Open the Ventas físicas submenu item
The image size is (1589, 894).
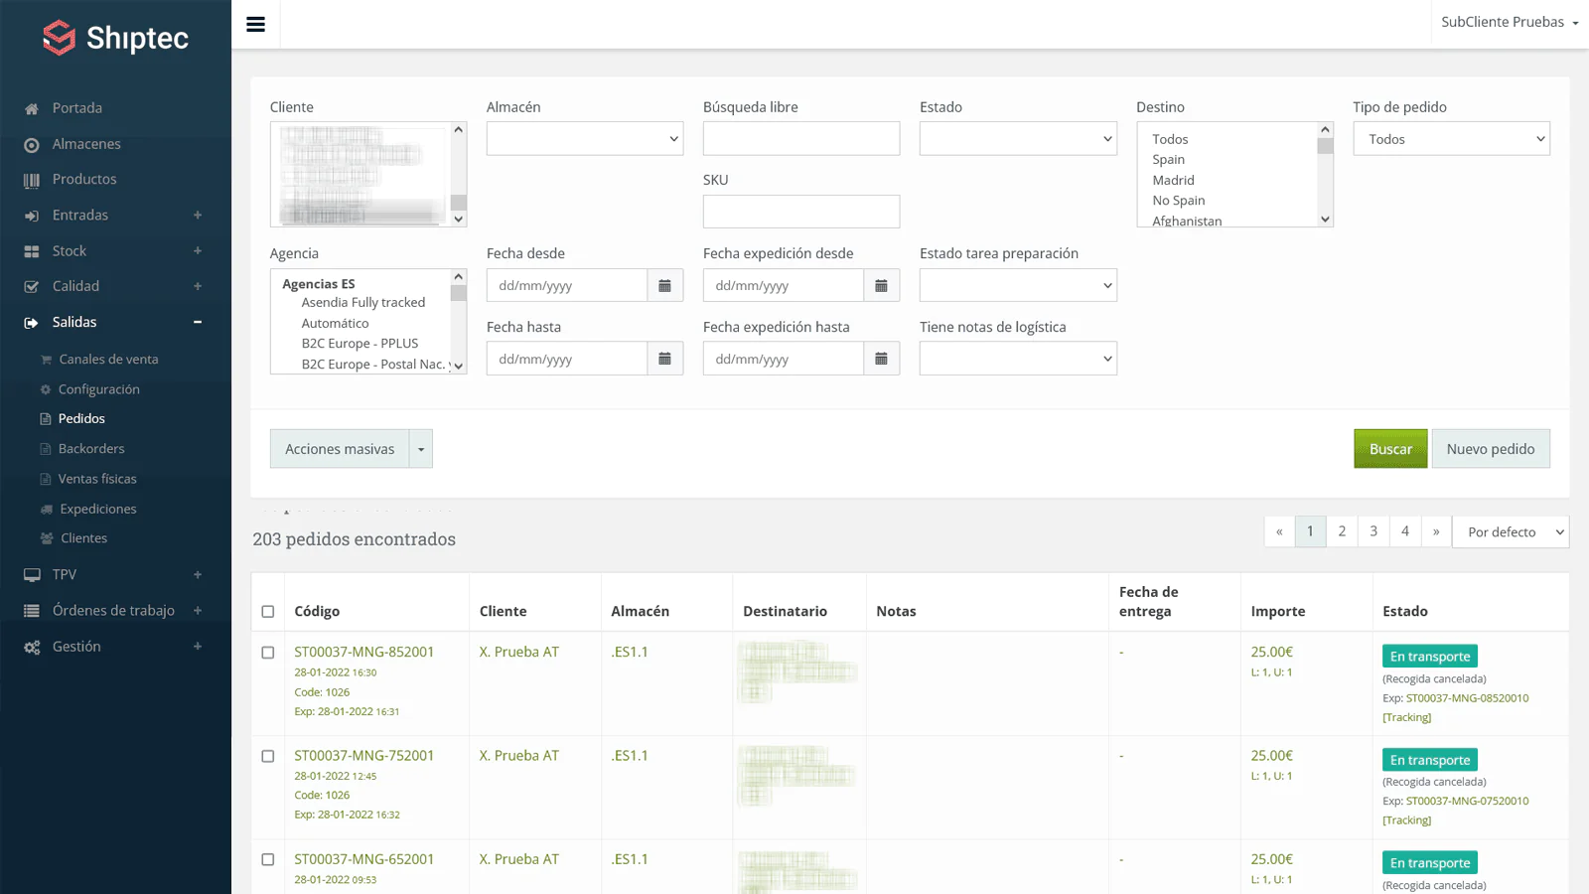click(x=97, y=479)
